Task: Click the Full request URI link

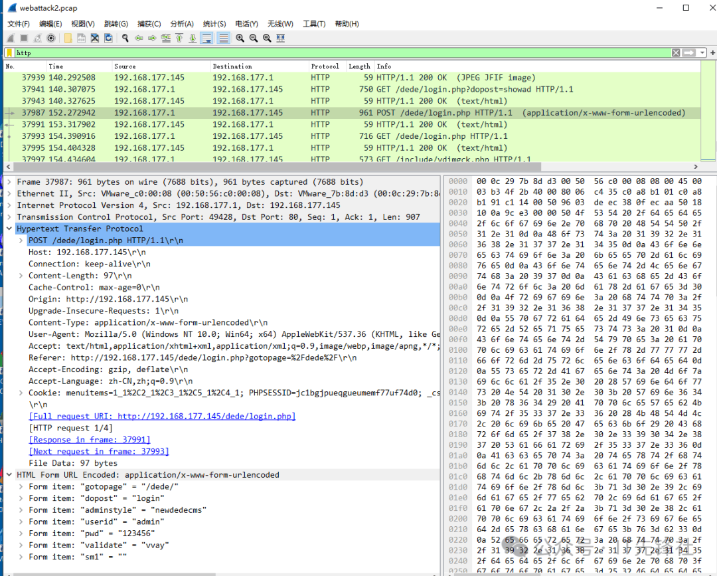Action: click(162, 416)
